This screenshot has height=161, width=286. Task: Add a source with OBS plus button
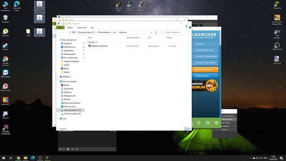pyautogui.click(x=60, y=149)
